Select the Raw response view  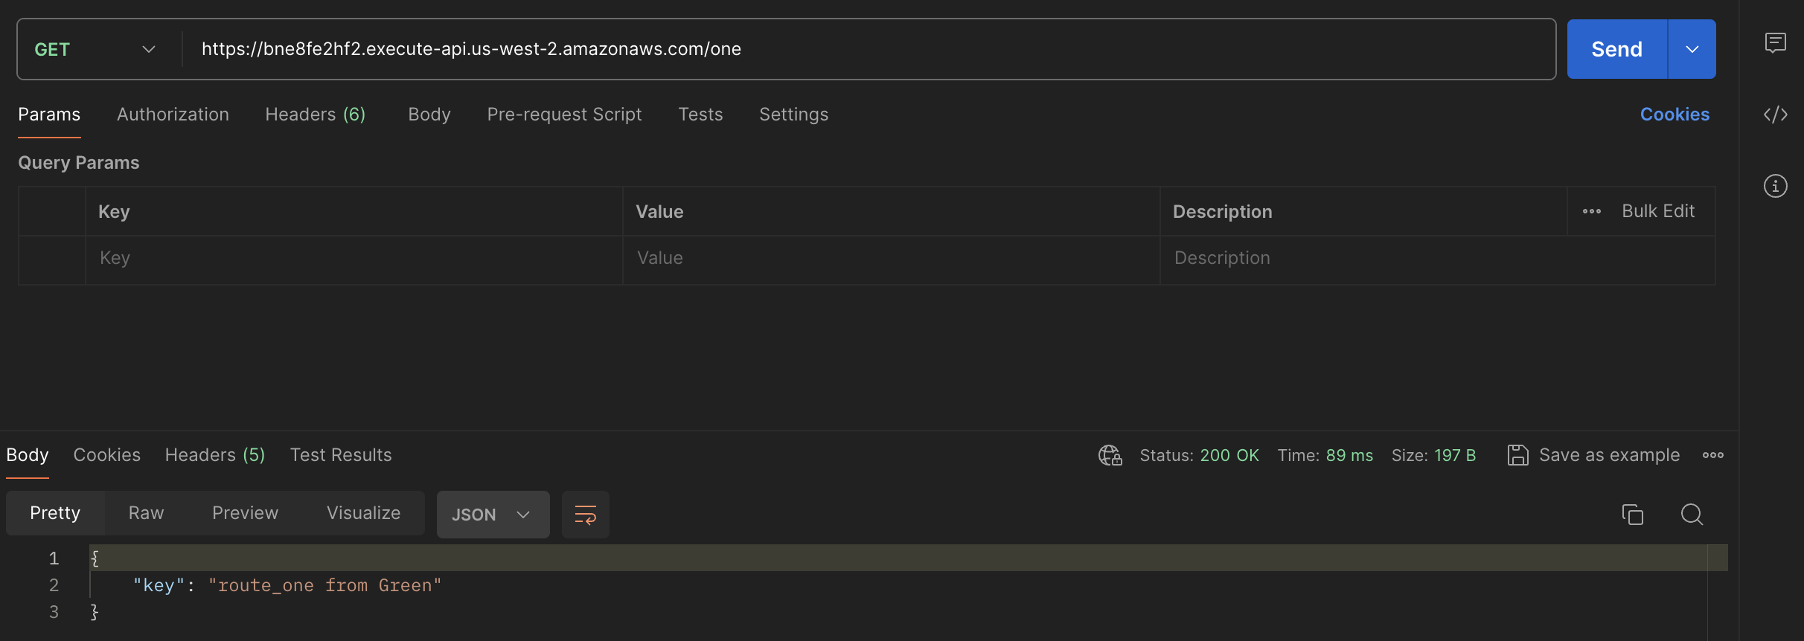[x=146, y=513]
